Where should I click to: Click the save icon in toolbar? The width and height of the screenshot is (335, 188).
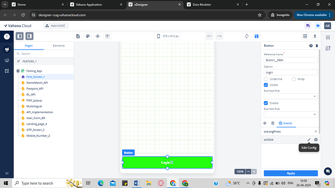[256, 36]
